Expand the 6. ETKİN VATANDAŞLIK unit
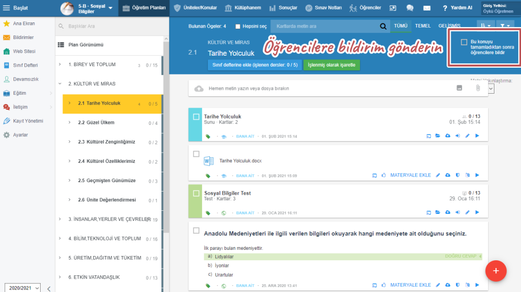Viewport: 521px width, 292px height. (x=60, y=277)
